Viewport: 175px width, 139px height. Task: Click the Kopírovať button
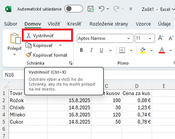(x=40, y=45)
